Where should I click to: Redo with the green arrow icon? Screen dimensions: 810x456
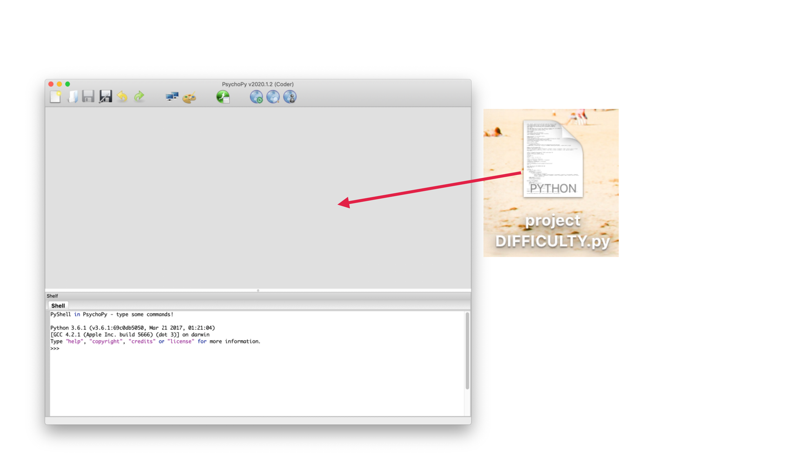(139, 97)
